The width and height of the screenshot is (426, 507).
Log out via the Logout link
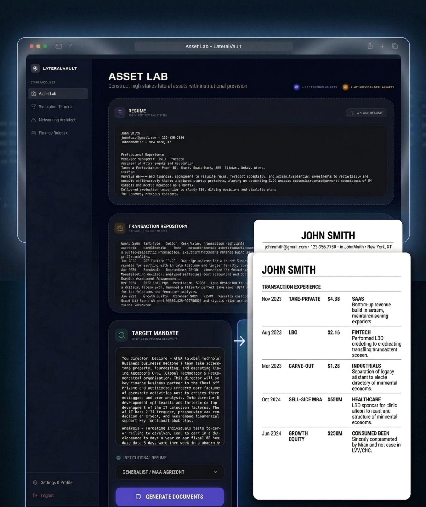47,496
